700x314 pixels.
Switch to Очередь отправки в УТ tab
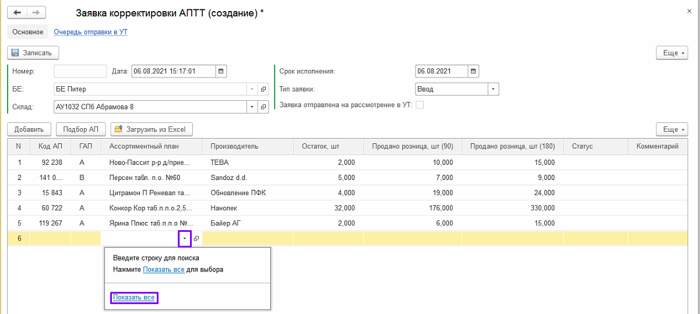(90, 32)
